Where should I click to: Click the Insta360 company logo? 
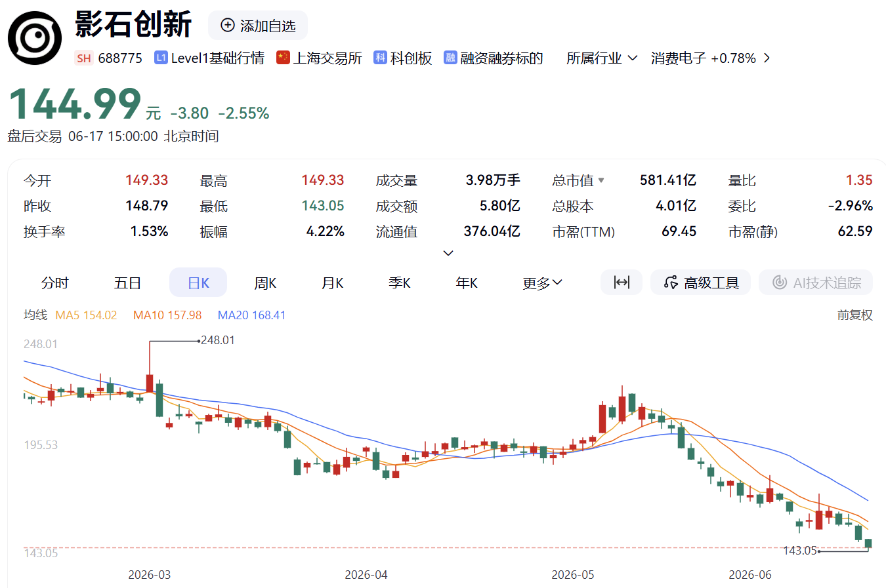[35, 38]
